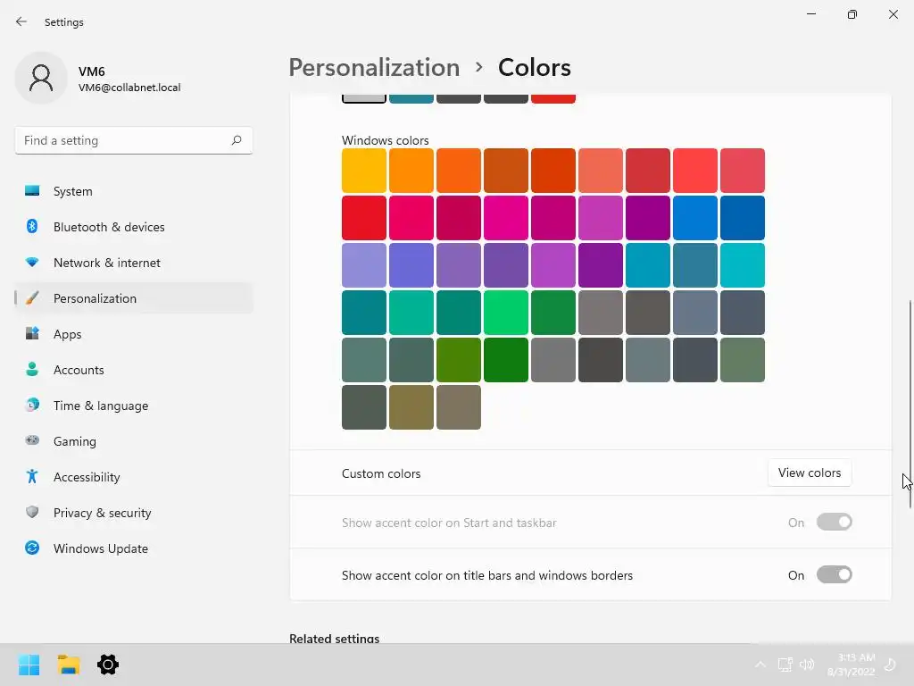Open Bluetooth & devices settings

click(x=134, y=227)
